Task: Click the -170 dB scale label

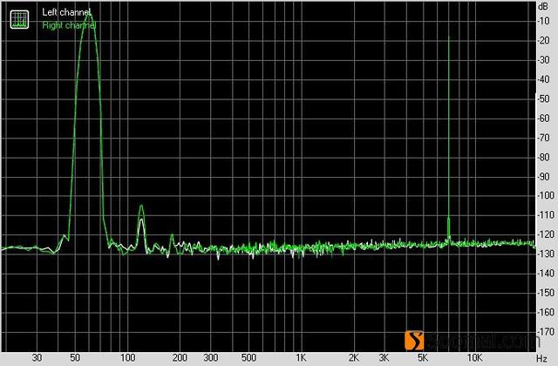Action: 544,332
